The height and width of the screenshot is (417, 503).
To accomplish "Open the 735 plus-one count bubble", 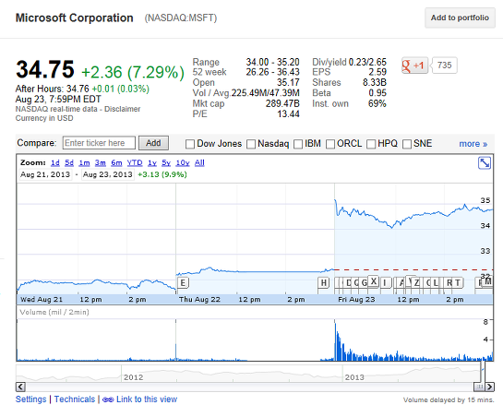I will coord(445,66).
